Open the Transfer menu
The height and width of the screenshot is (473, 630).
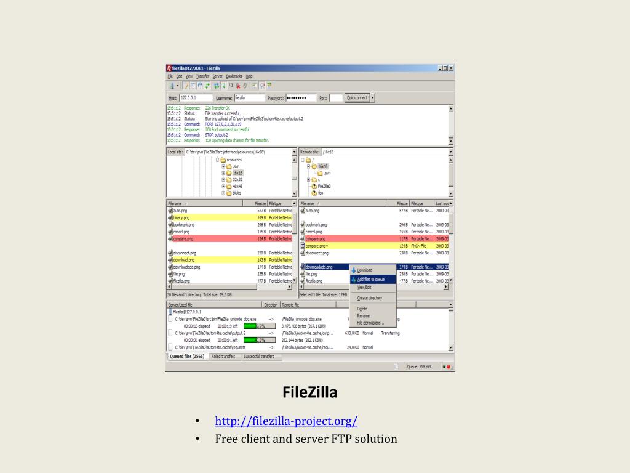(202, 76)
